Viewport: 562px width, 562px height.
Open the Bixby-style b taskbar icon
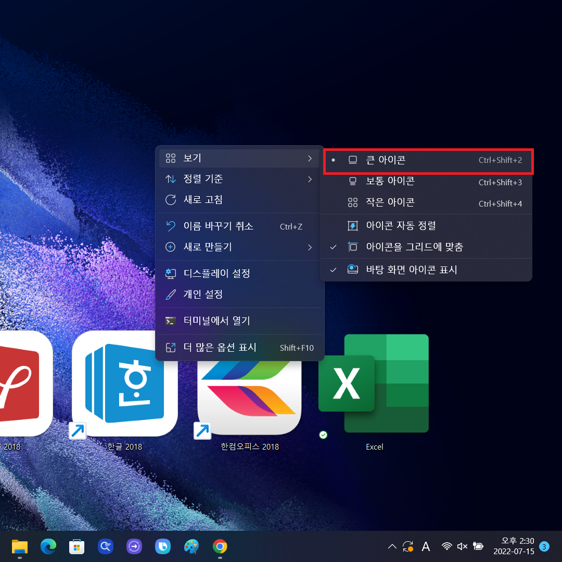pyautogui.click(x=163, y=546)
